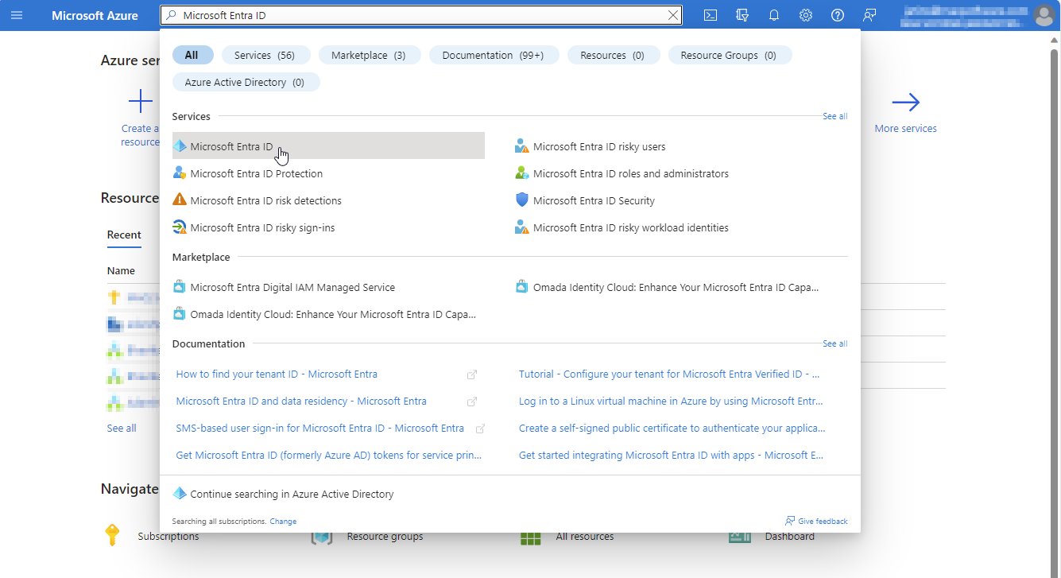
Task: Open the Help question mark icon
Action: tap(837, 15)
